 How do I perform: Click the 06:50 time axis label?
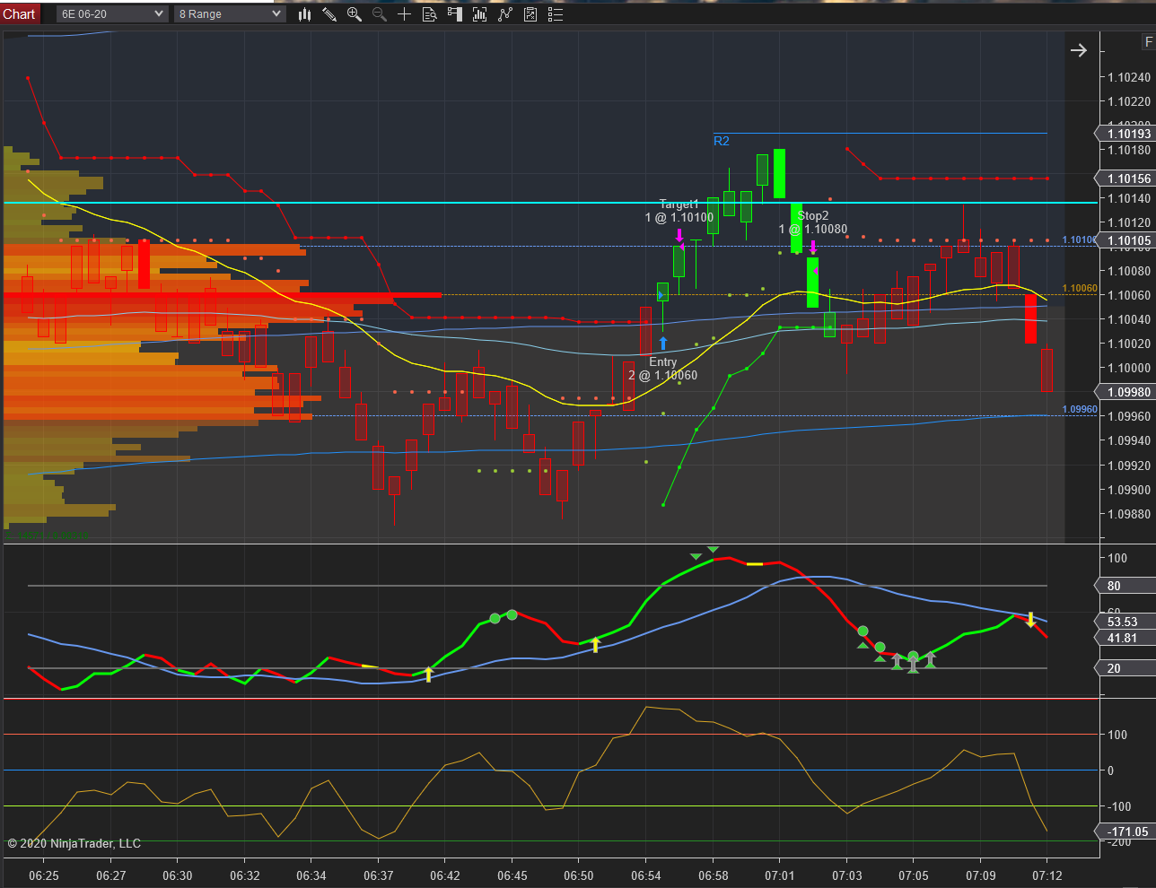579,875
